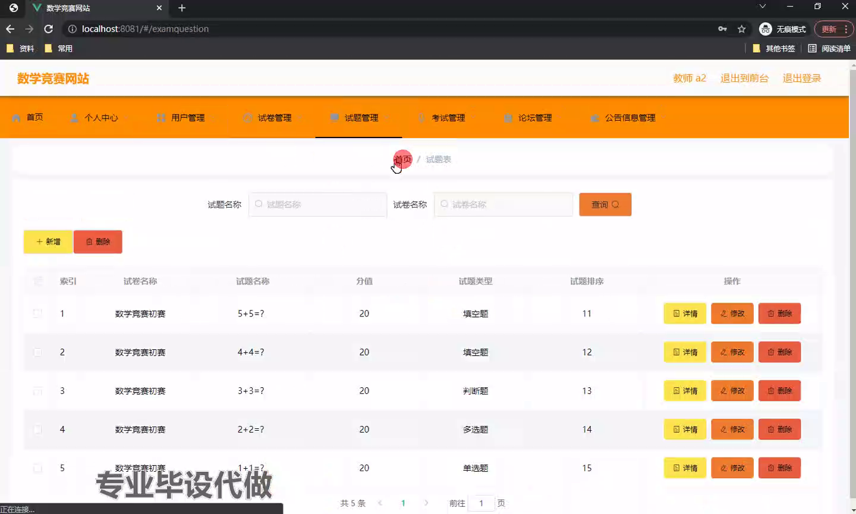Open 首页 in orange navigation bar

tap(27, 117)
